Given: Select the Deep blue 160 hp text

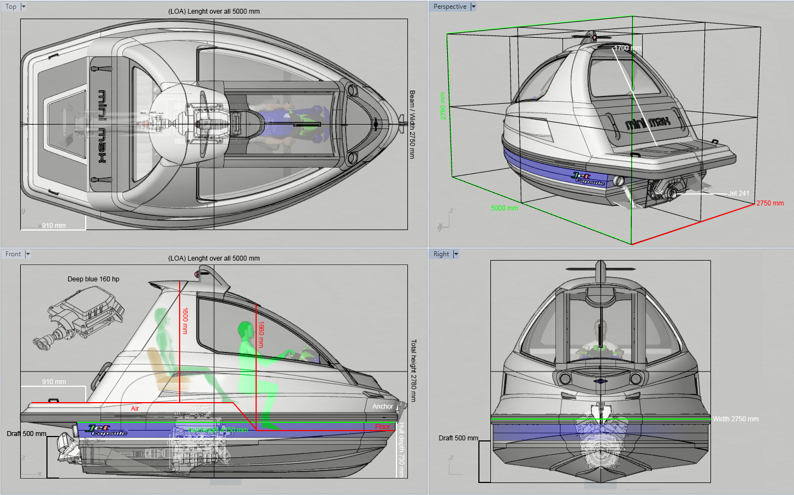Looking at the screenshot, I should coord(93,279).
